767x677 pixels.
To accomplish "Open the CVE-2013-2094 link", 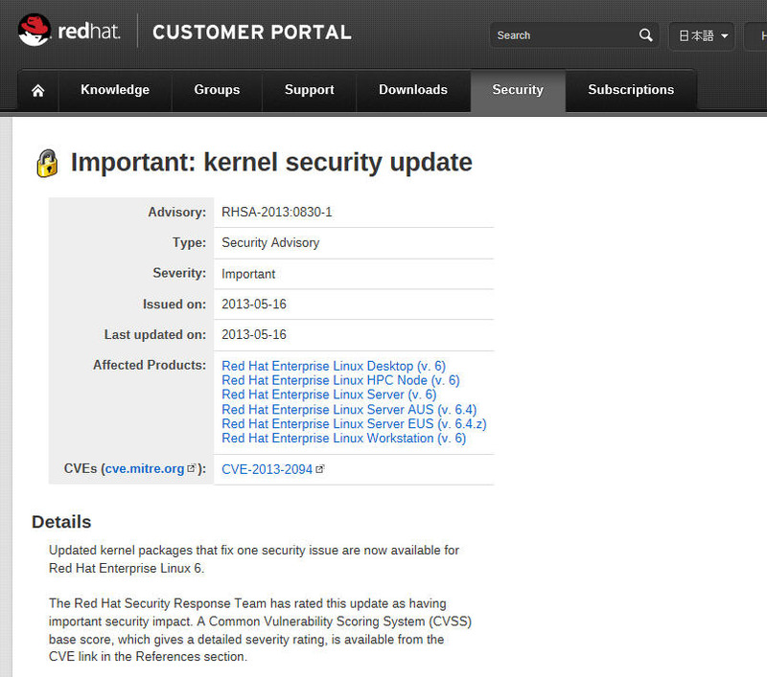I will 267,469.
